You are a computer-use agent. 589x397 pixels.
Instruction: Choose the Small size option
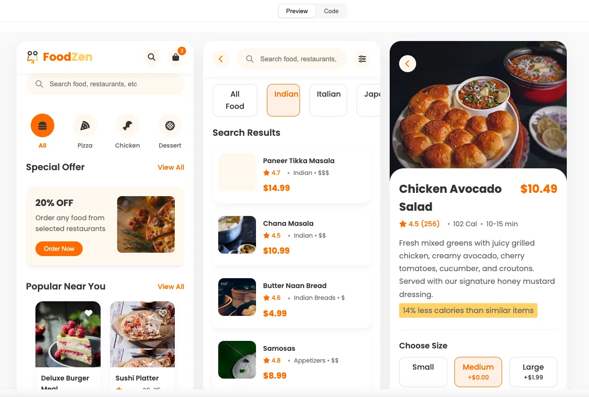(x=423, y=372)
